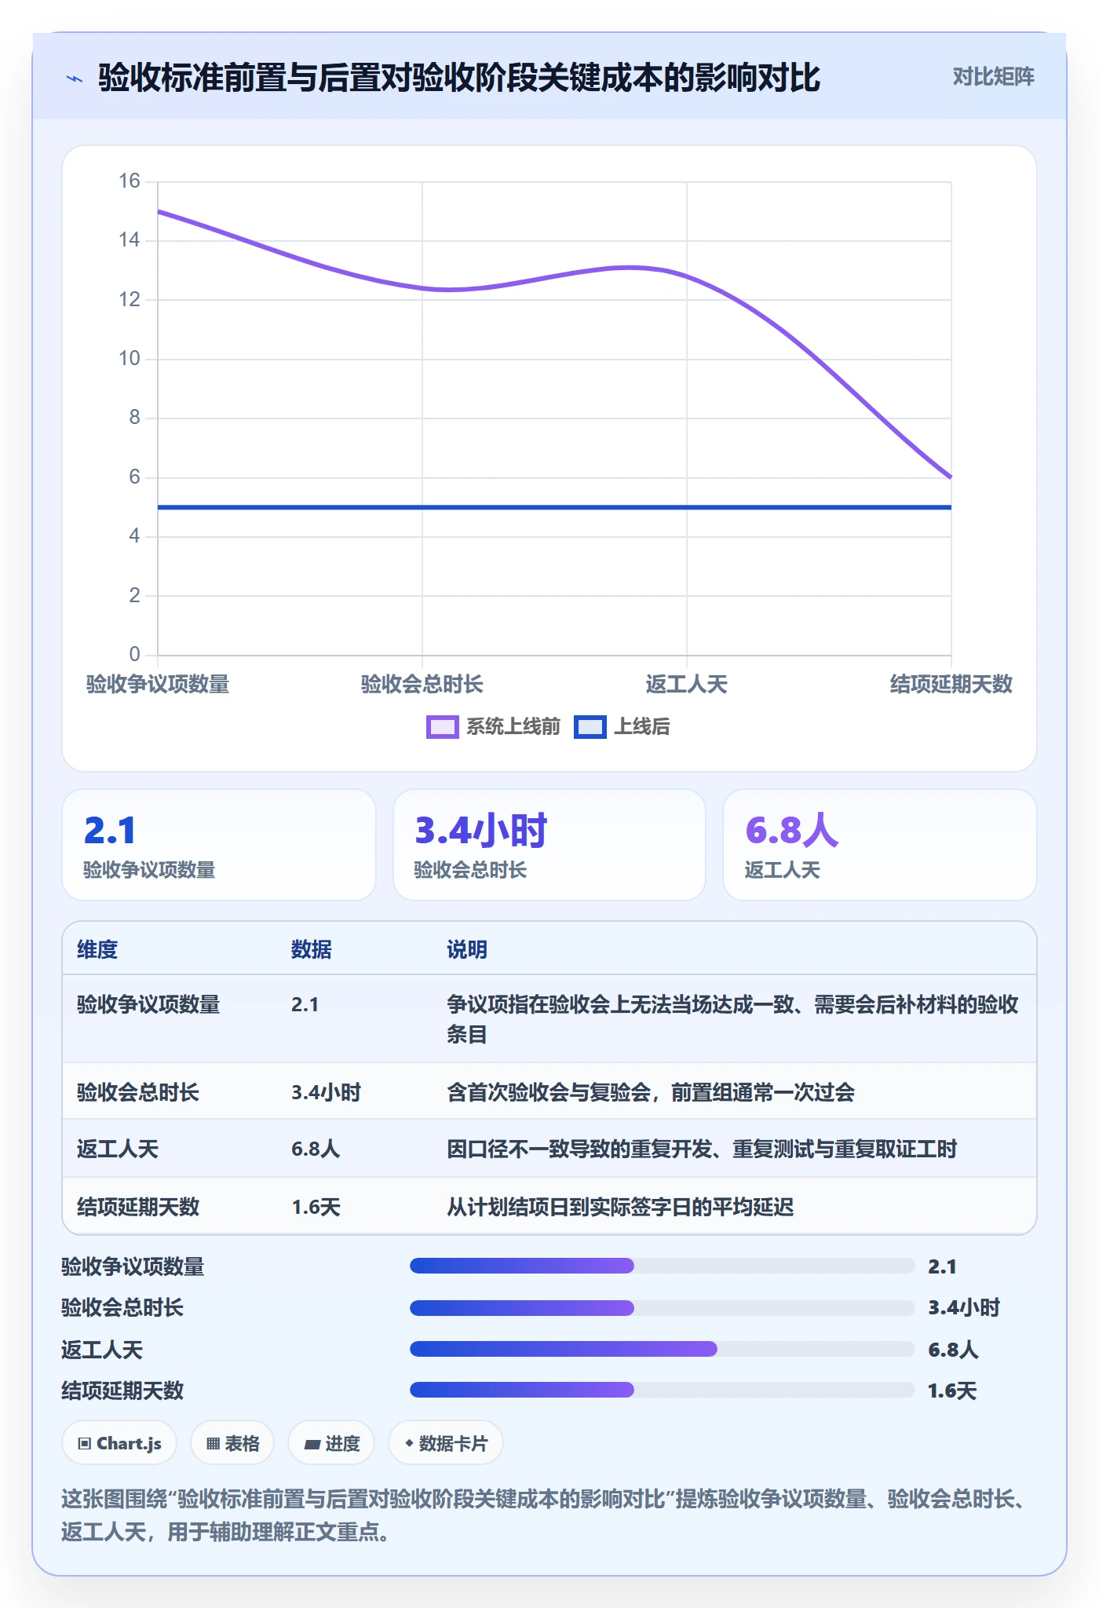Click the 结项延期天数 progress bar
This screenshot has height=1608, width=1099.
click(662, 1390)
